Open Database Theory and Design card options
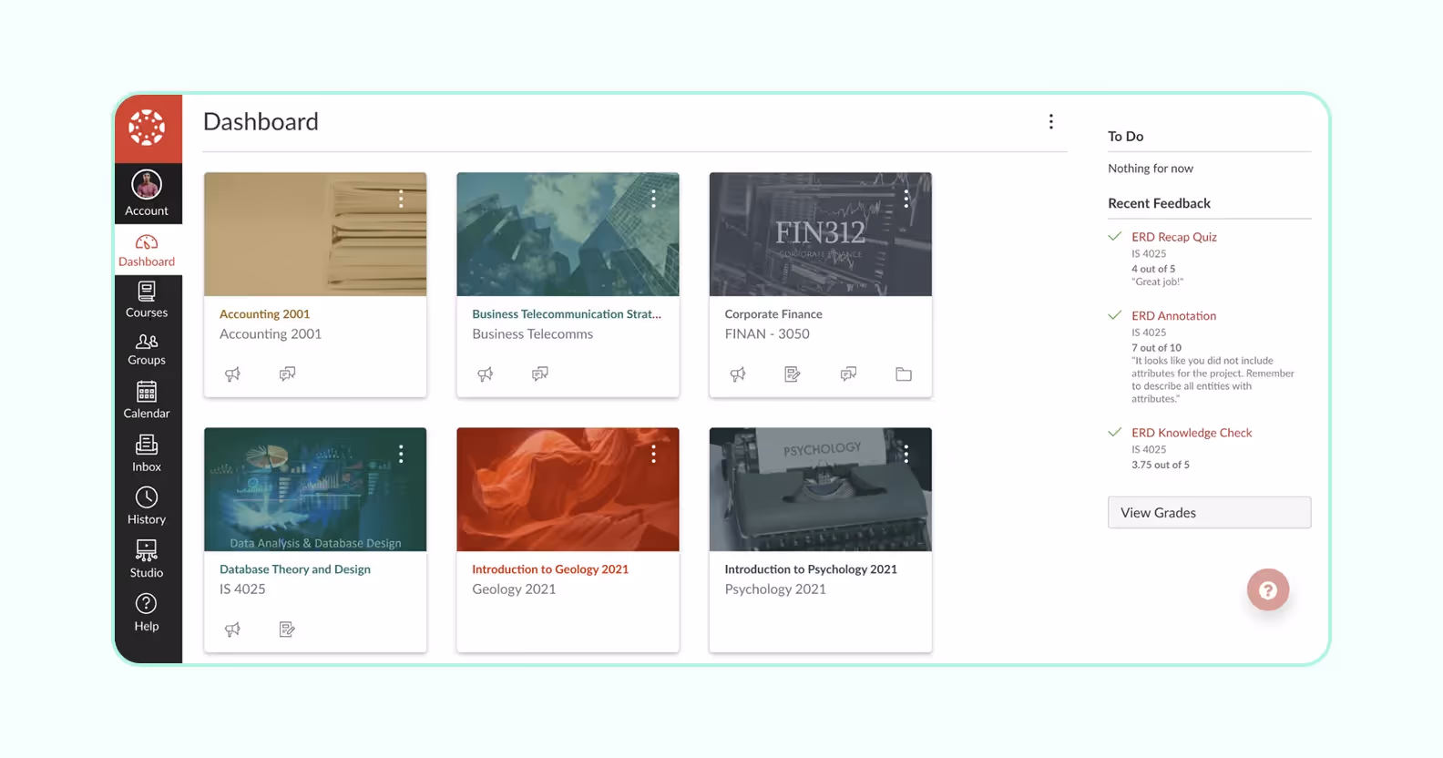This screenshot has height=758, width=1443. click(401, 454)
